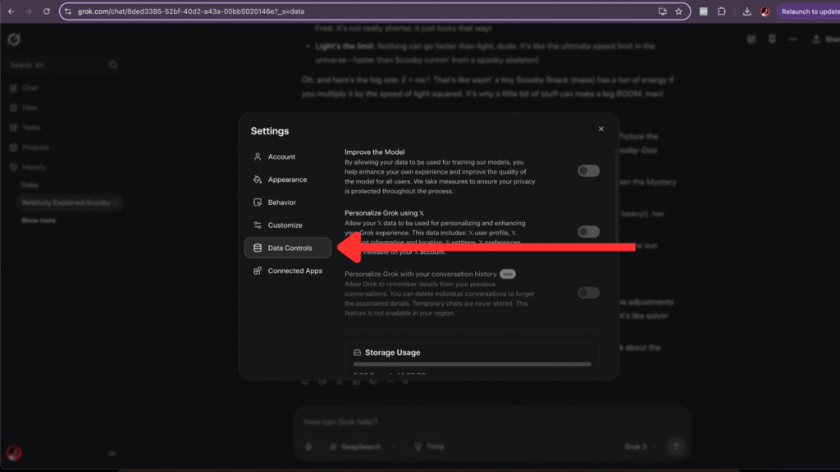
Task: Click the new chat compose icon top right
Action: click(x=751, y=39)
